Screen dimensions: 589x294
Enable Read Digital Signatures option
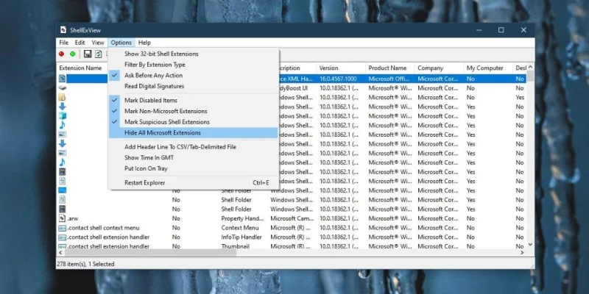tap(154, 86)
